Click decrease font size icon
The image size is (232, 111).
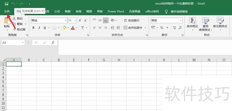85,20
